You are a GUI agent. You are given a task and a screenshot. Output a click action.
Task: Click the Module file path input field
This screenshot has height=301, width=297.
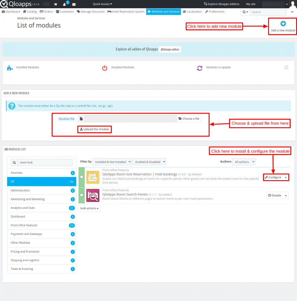tap(130, 119)
